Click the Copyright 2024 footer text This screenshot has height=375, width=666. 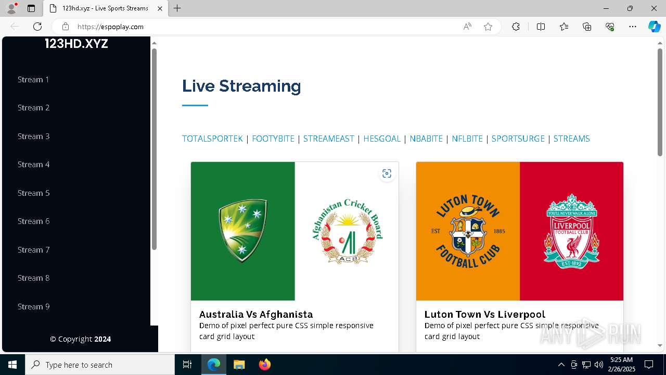(x=80, y=339)
